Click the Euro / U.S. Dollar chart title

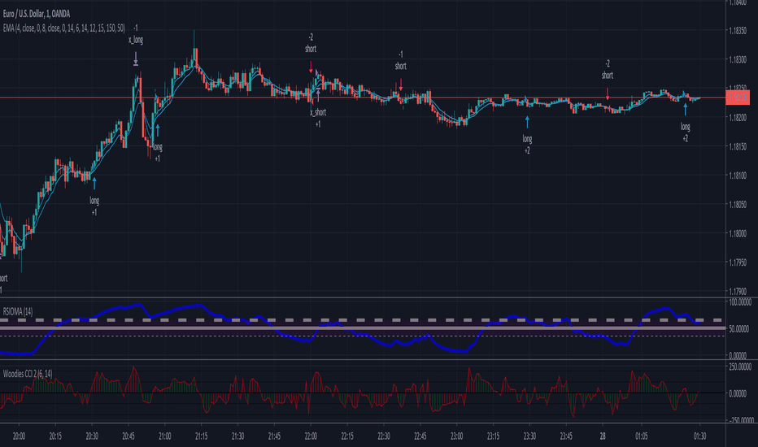coord(37,14)
